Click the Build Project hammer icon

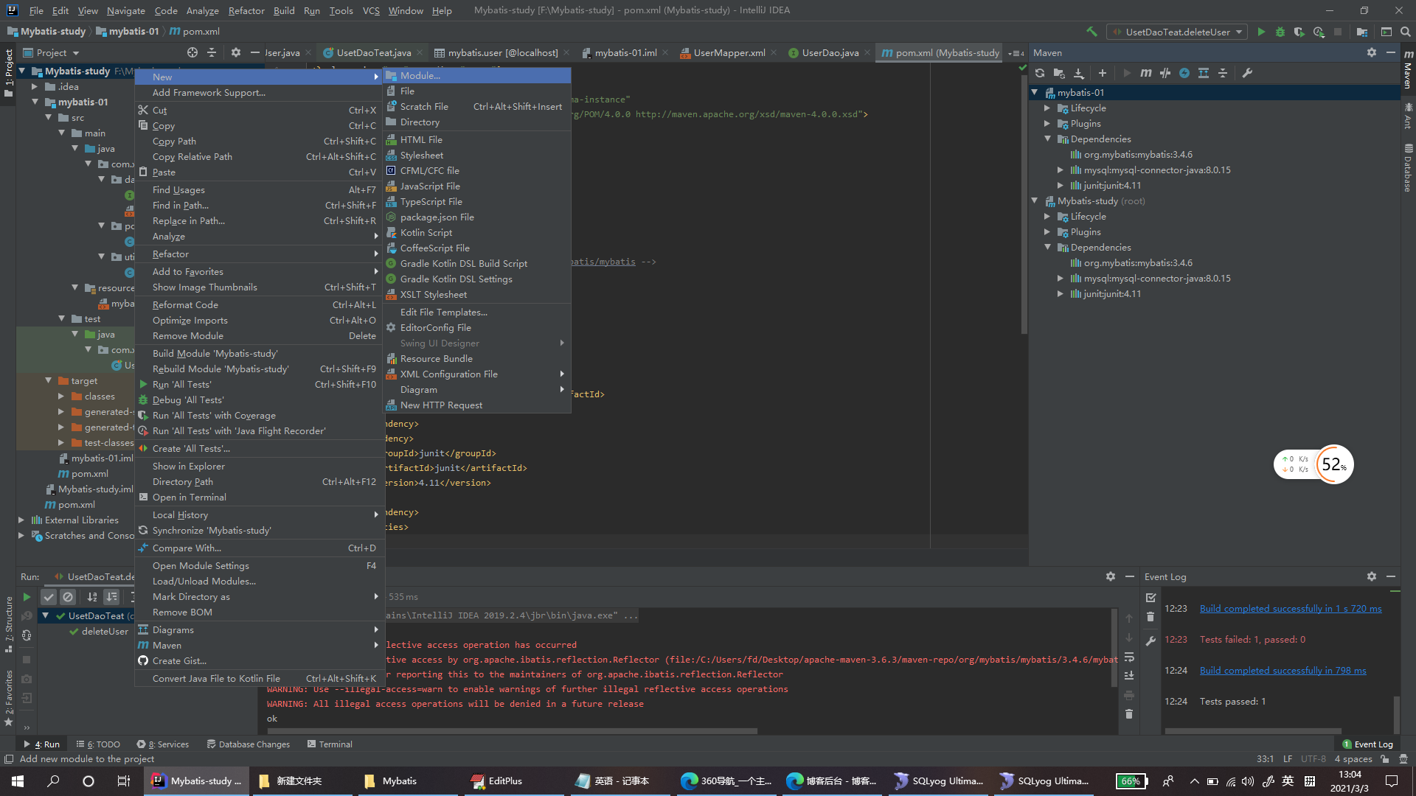[1091, 32]
